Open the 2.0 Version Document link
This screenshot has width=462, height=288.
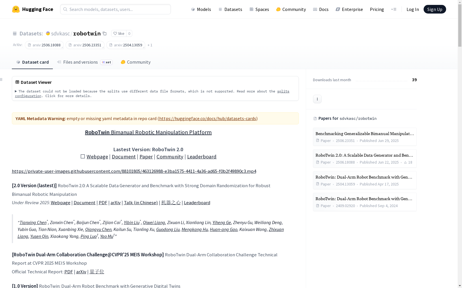pyautogui.click(x=84, y=203)
